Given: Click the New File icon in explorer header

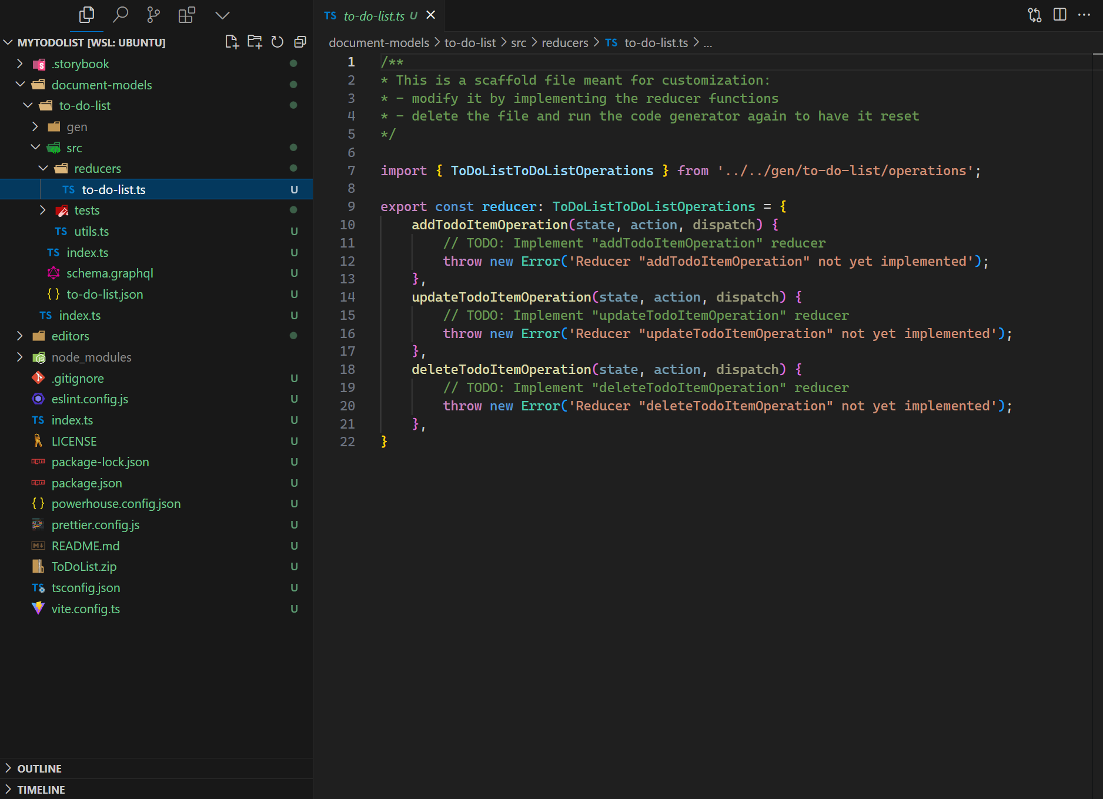Looking at the screenshot, I should click(232, 42).
